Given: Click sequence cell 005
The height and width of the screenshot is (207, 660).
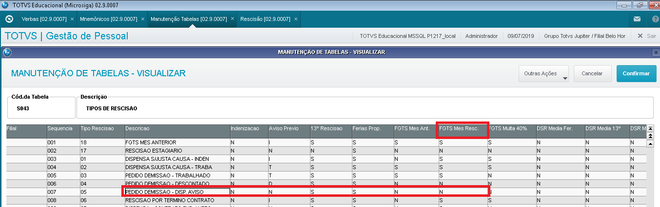Looking at the screenshot, I should tap(63, 175).
